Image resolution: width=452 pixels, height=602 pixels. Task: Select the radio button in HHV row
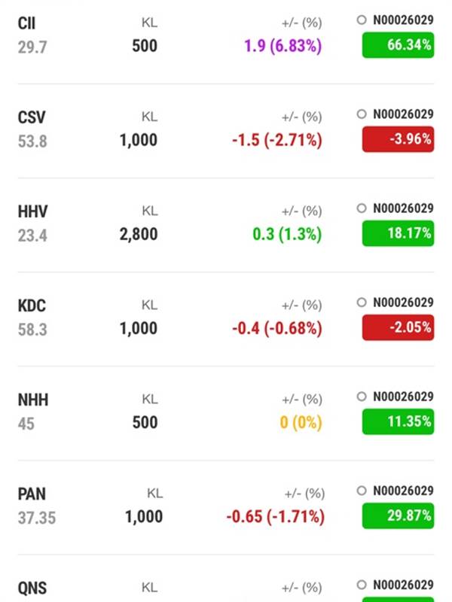[x=362, y=208]
